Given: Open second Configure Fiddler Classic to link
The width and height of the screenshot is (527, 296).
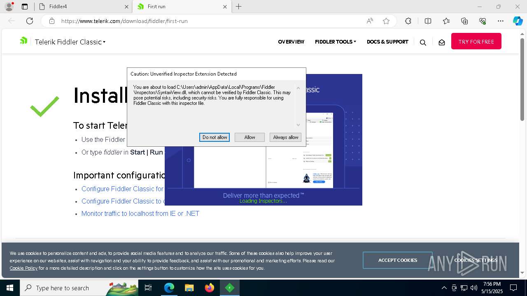Looking at the screenshot, I should point(123,201).
